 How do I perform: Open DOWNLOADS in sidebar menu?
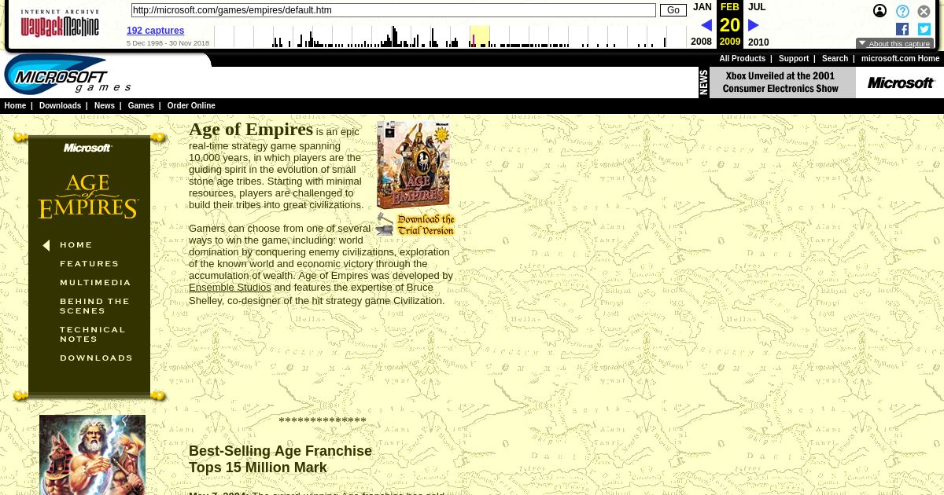point(96,358)
